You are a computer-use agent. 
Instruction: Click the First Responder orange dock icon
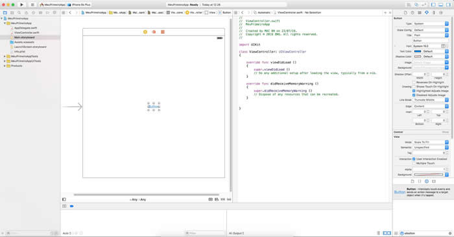154,32
